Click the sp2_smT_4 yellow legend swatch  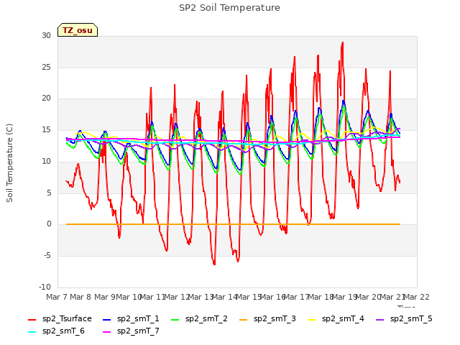click(311, 320)
